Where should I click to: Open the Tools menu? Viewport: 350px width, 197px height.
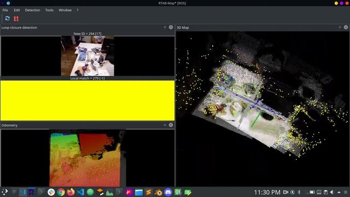49,10
